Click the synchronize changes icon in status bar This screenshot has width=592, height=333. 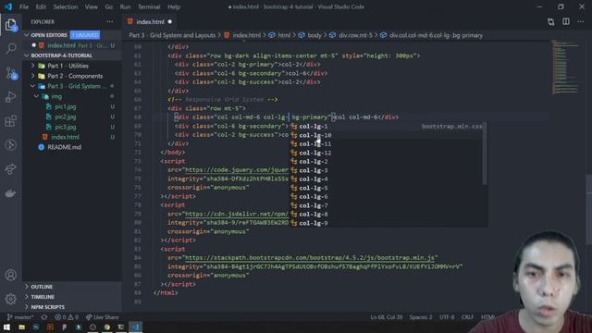(x=44, y=317)
